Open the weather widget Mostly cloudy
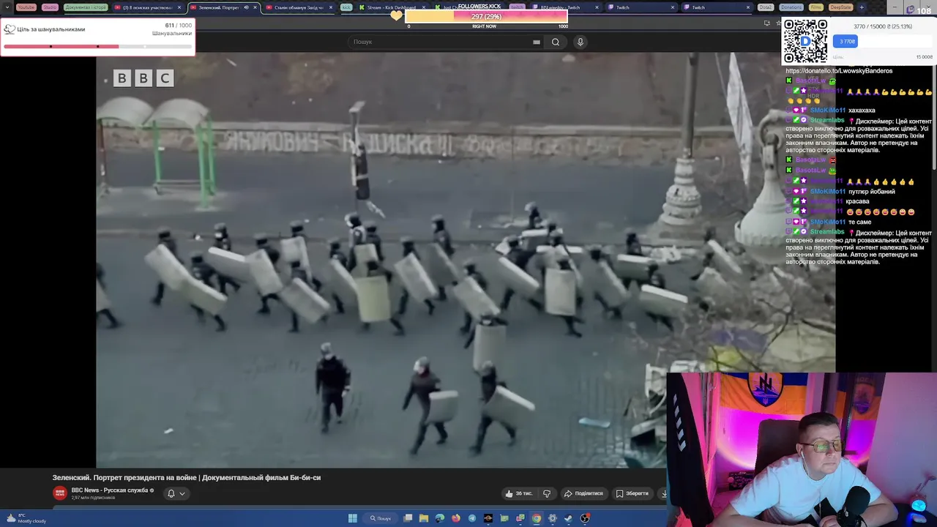The height and width of the screenshot is (527, 937). pyautogui.click(x=26, y=518)
